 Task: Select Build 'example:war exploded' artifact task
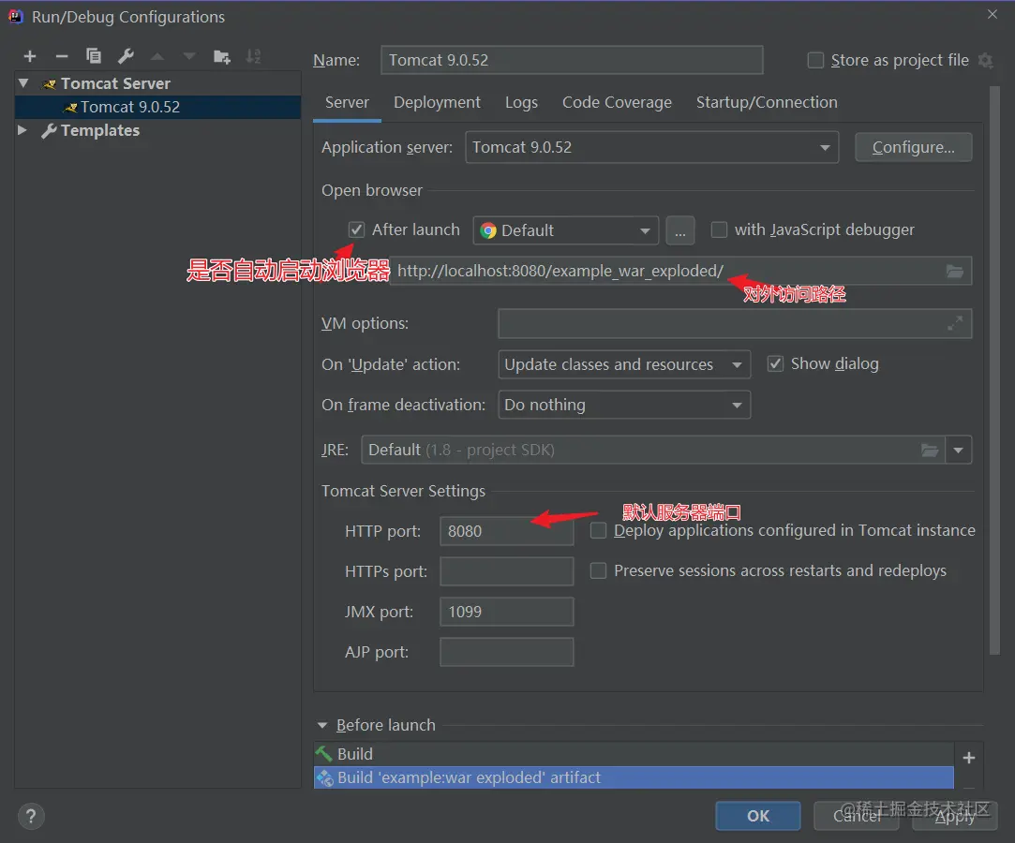(x=634, y=777)
